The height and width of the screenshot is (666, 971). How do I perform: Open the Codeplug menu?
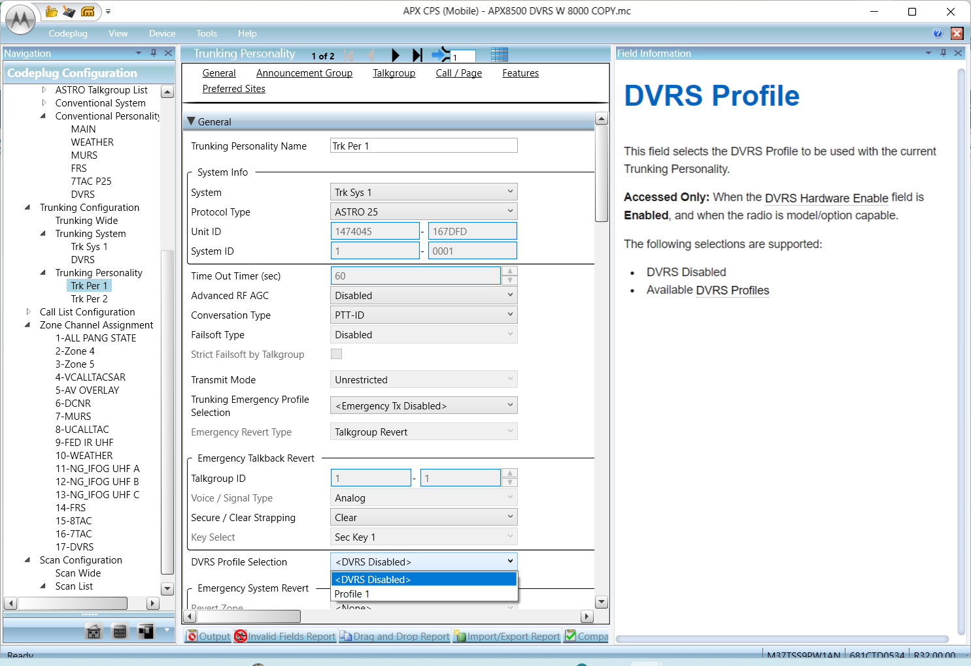point(68,33)
